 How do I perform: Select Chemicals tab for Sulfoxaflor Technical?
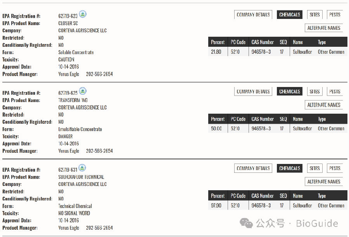point(290,168)
